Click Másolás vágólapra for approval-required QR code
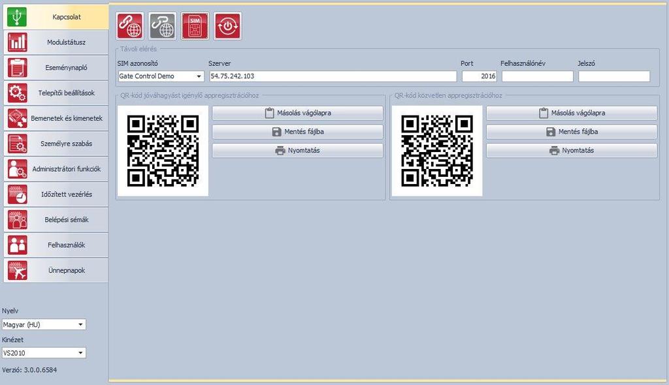 pyautogui.click(x=297, y=113)
